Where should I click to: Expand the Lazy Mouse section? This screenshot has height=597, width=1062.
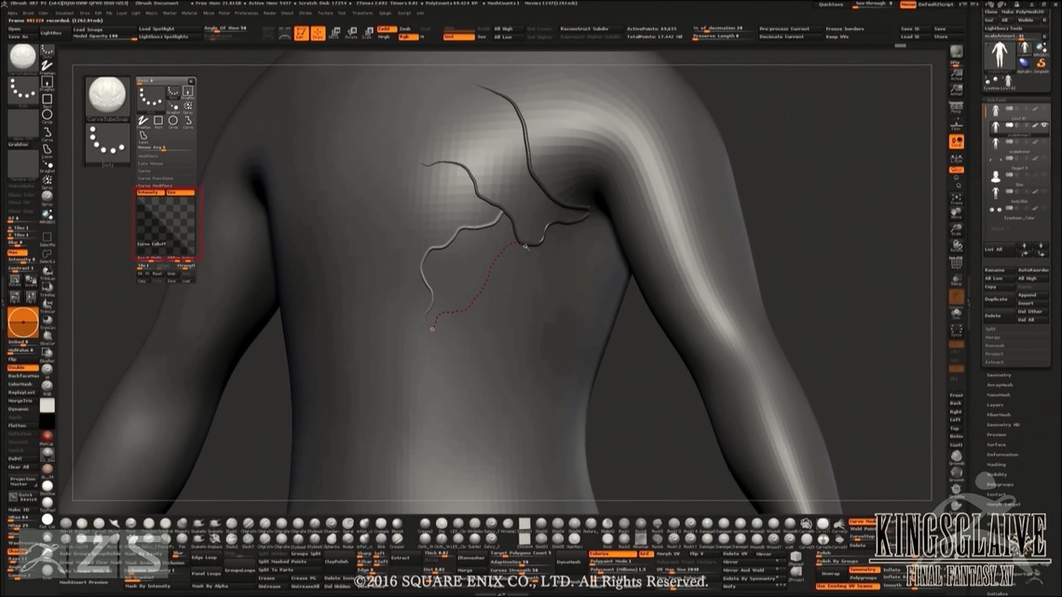[150, 164]
